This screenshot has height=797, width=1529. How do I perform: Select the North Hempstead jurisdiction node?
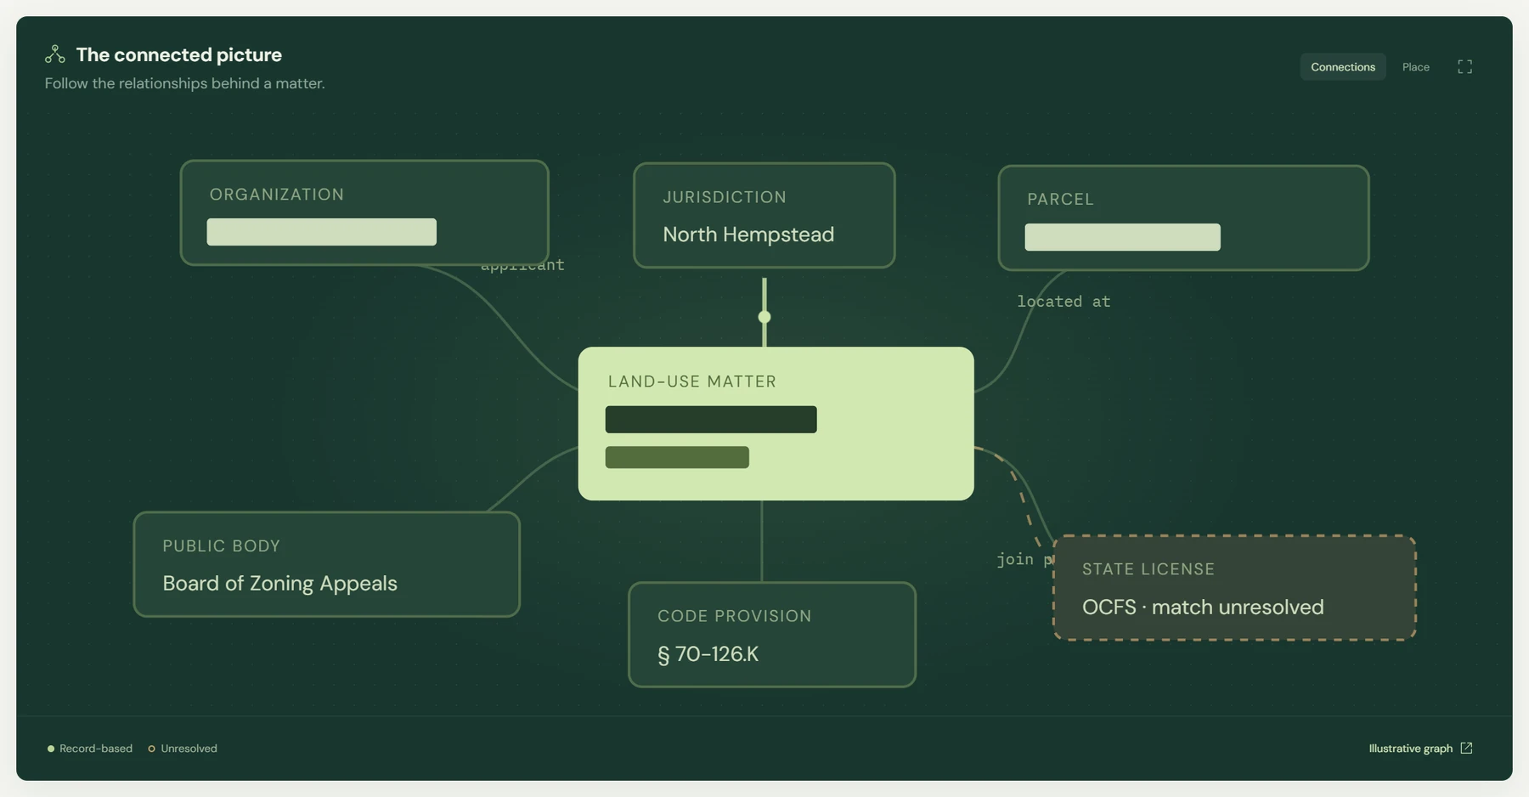764,215
